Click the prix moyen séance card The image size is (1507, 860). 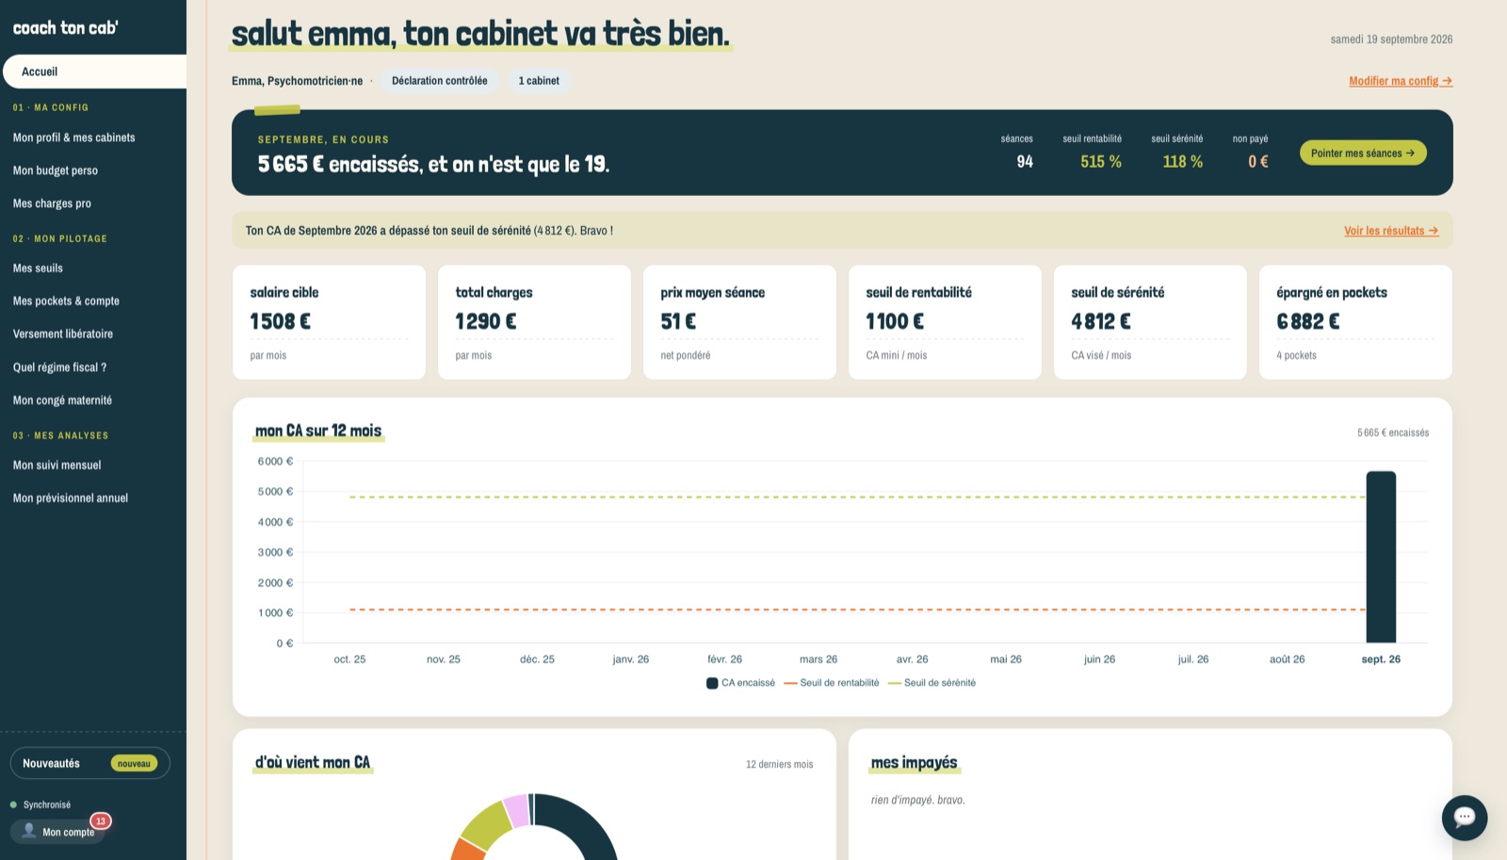click(739, 322)
